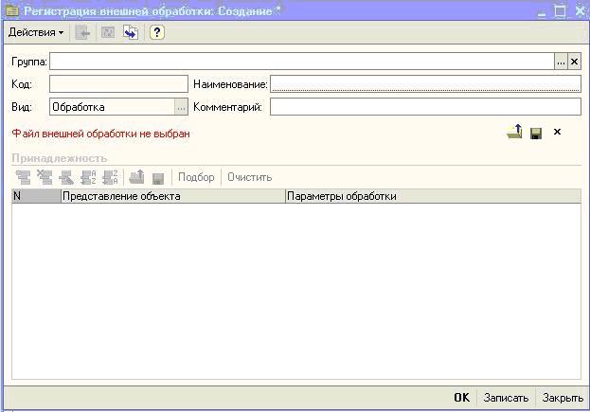Click the help question mark icon

(157, 32)
